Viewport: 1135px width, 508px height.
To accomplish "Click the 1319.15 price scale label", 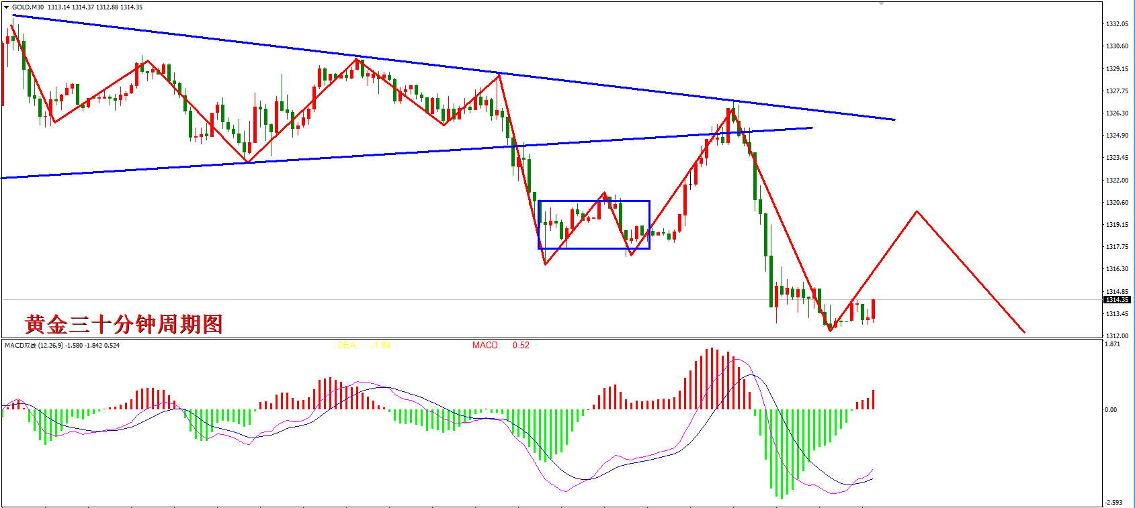I will (1118, 224).
